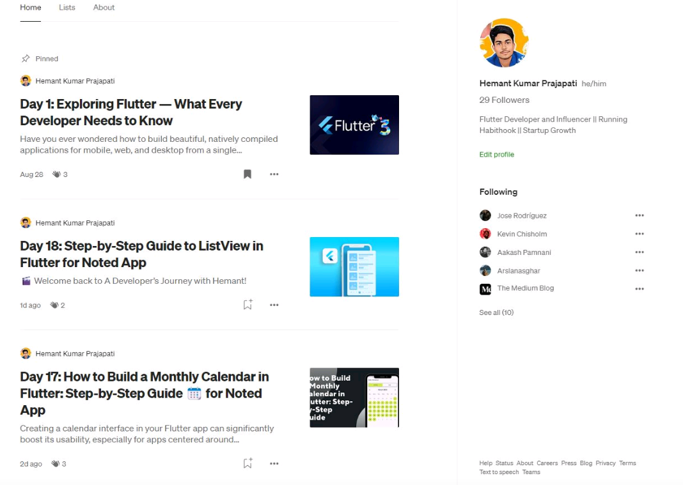
Task: Click the clap icon on Day 1 article
Action: [57, 174]
